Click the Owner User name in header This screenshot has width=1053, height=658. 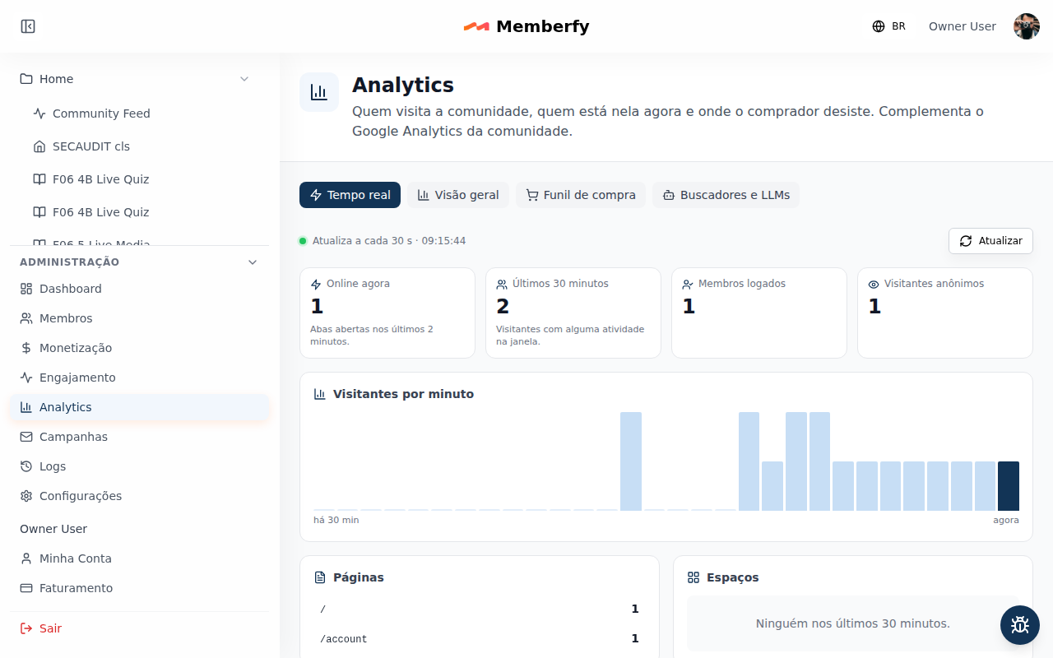(963, 26)
